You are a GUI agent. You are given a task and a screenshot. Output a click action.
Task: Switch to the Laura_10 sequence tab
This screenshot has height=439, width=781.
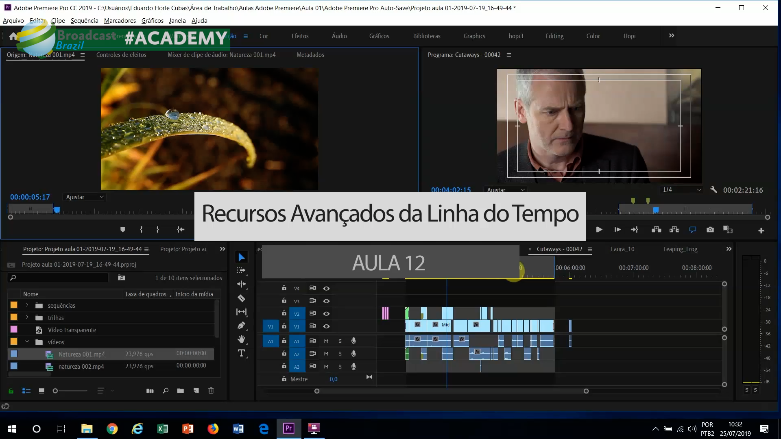pos(622,249)
